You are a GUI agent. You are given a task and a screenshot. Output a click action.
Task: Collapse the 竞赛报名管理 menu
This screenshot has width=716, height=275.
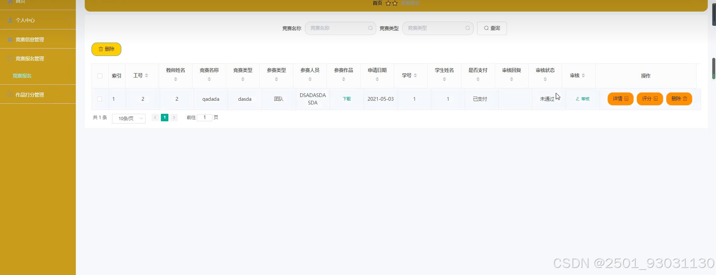(x=38, y=59)
